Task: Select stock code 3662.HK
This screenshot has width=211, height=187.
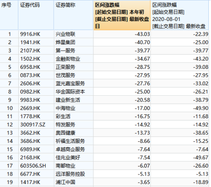Action: tap(30, 133)
